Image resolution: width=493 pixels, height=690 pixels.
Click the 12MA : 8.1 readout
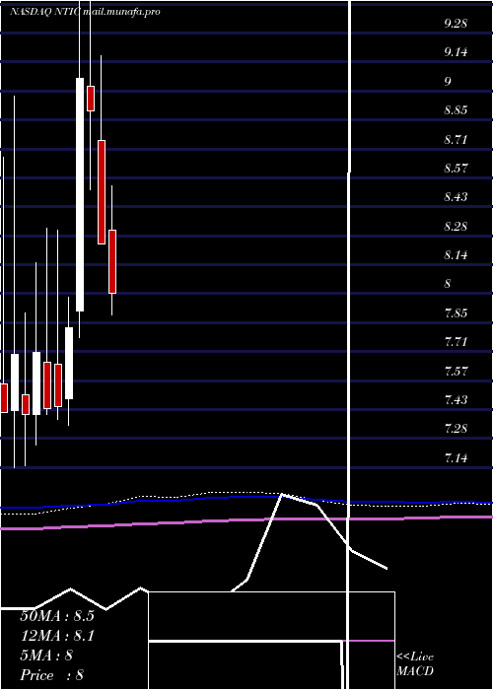(57, 636)
